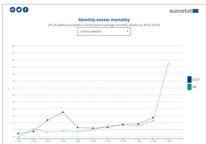Toggle the EU27 series via its legend label
206x144 pixels.
coord(197,80)
